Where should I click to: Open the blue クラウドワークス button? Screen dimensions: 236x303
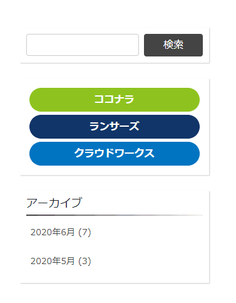115,154
